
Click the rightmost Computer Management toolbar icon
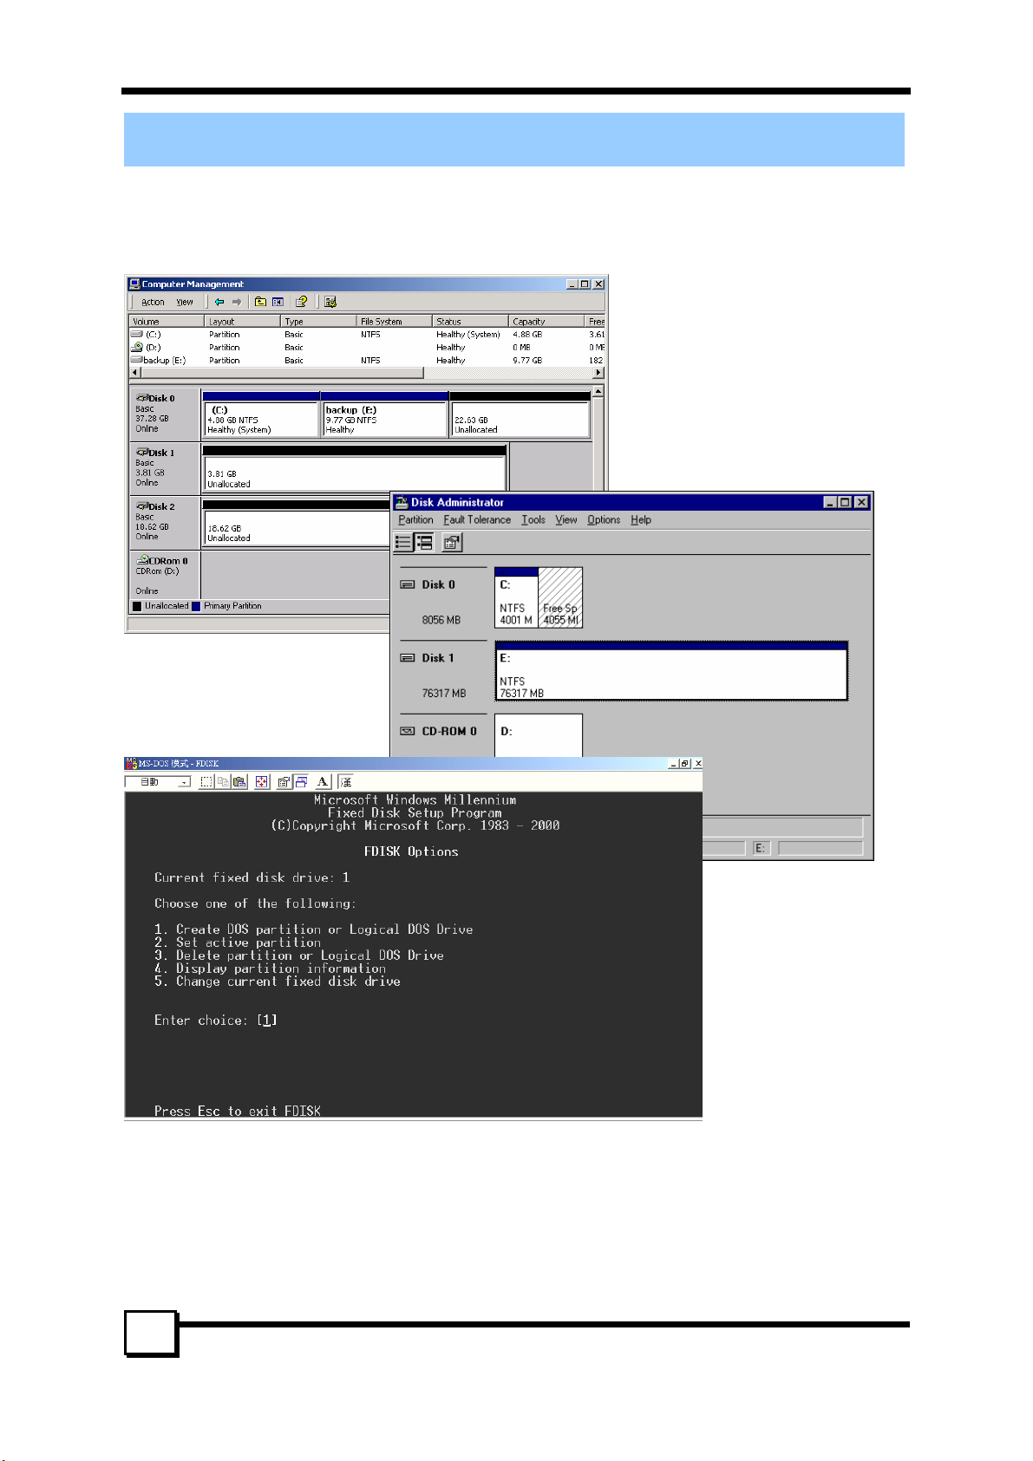click(x=330, y=302)
